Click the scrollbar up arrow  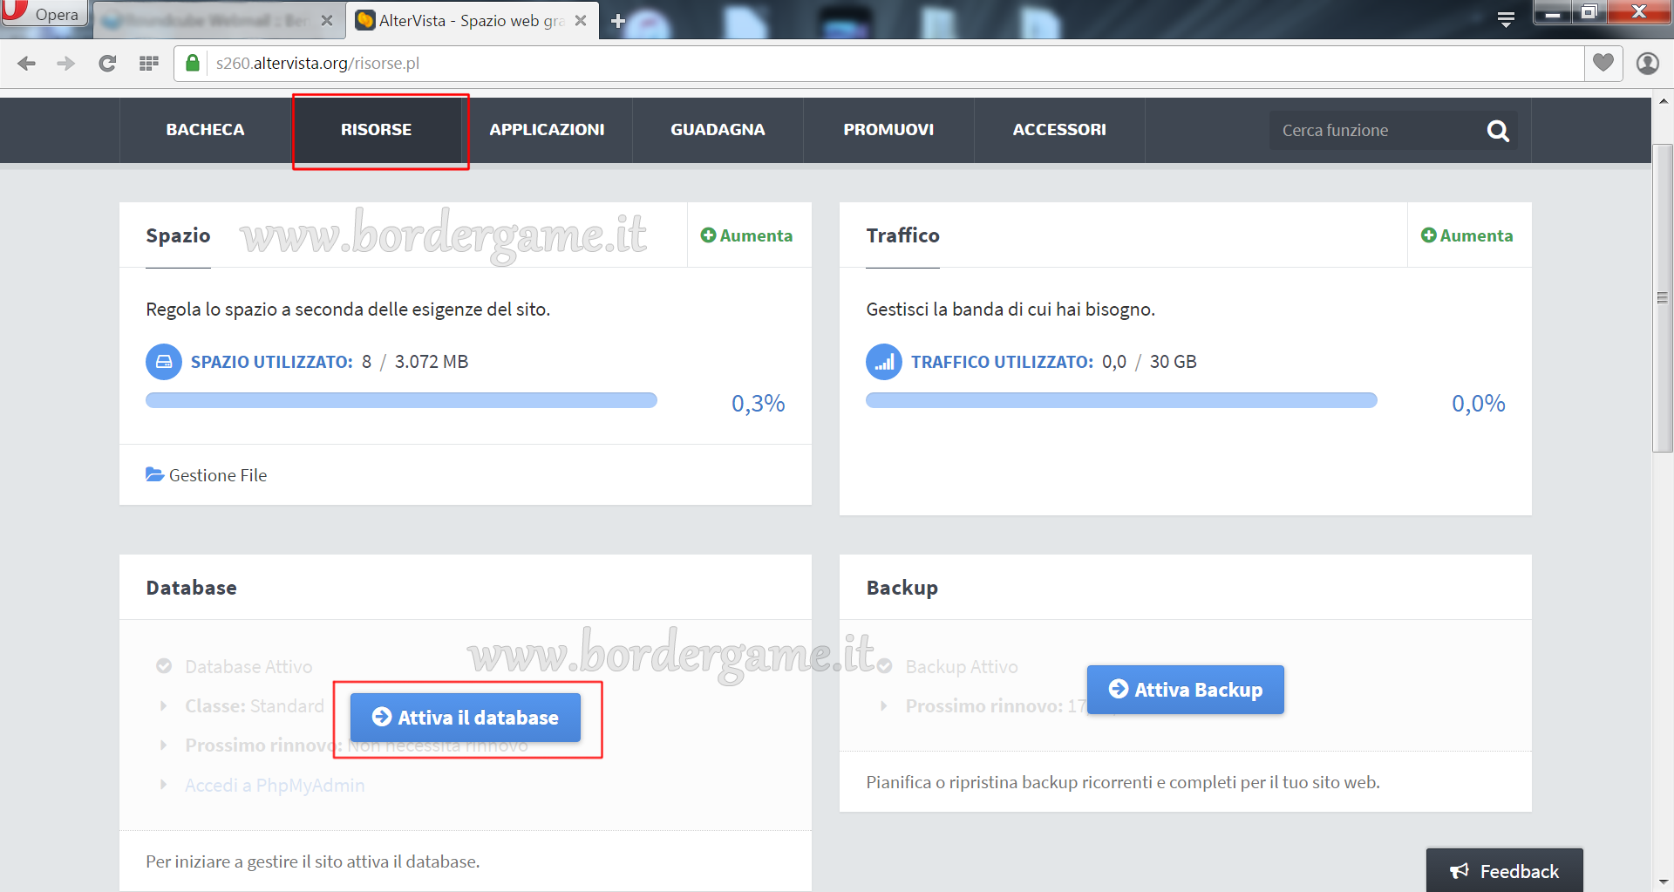point(1663,102)
